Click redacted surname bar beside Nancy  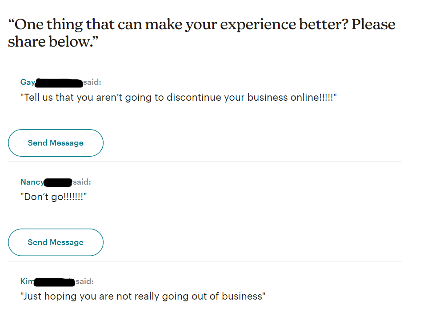(58, 182)
